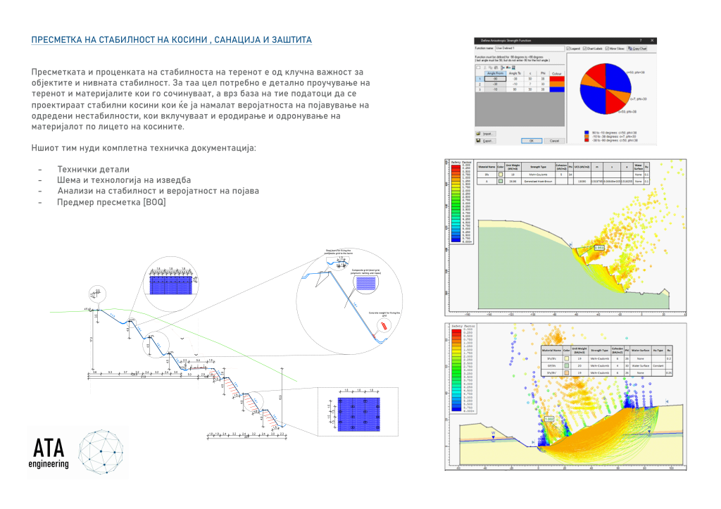Click the new row icon in table toolbar
This screenshot has width=721, height=509.
pyautogui.click(x=478, y=66)
